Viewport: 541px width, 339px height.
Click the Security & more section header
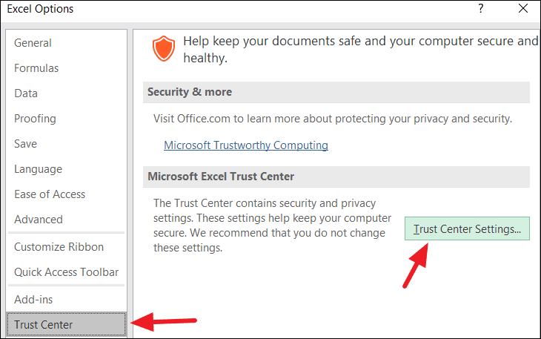(x=190, y=92)
